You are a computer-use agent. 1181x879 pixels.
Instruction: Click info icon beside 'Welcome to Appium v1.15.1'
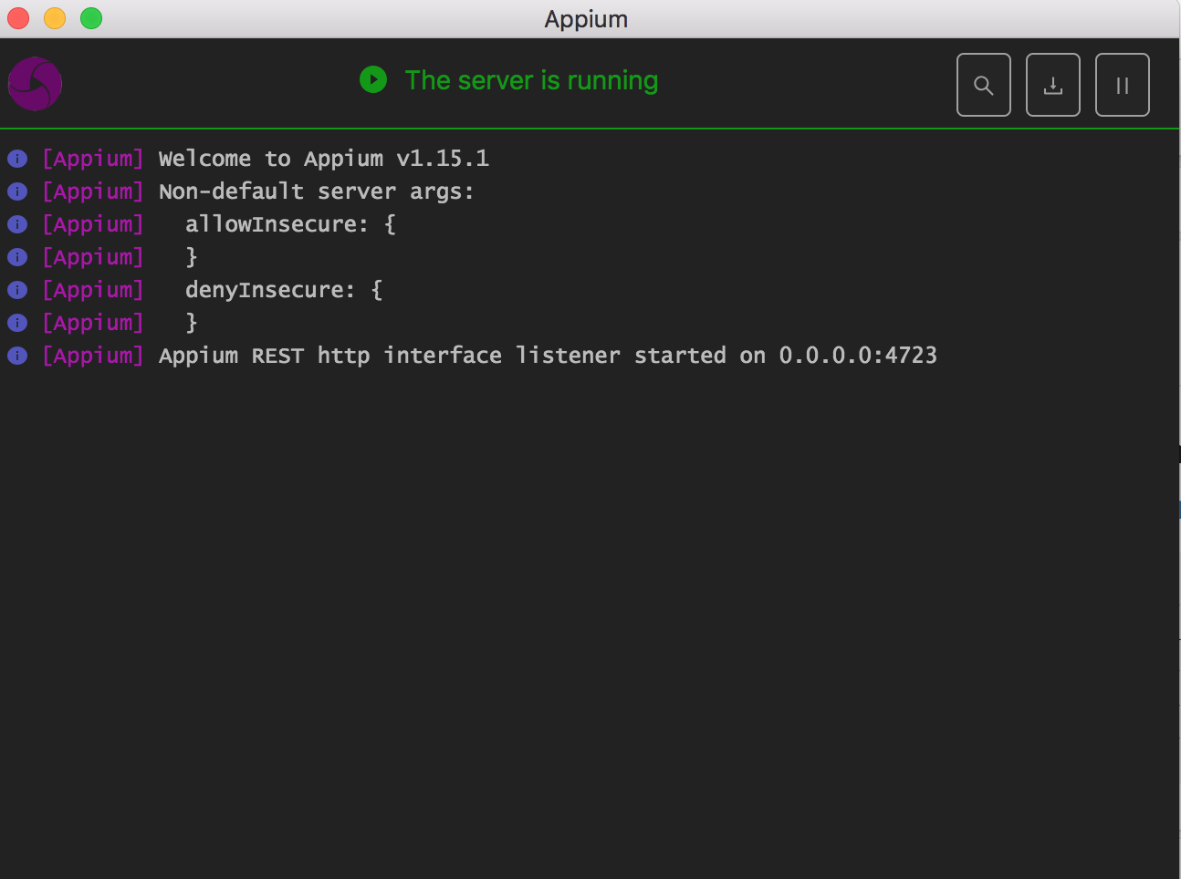point(17,159)
